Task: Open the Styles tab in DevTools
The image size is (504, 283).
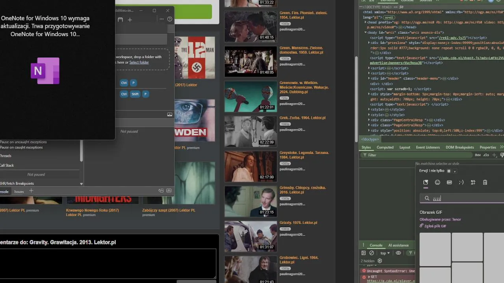Action: pos(366,147)
